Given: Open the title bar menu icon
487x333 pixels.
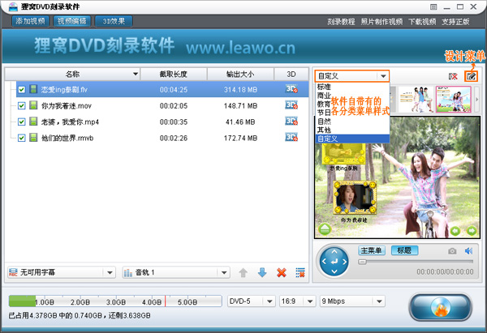Looking at the screenshot, I should (x=433, y=6).
